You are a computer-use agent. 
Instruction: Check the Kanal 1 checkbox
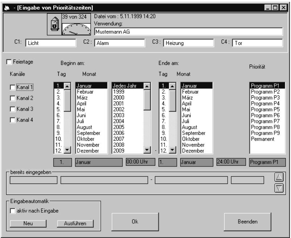tap(13, 87)
